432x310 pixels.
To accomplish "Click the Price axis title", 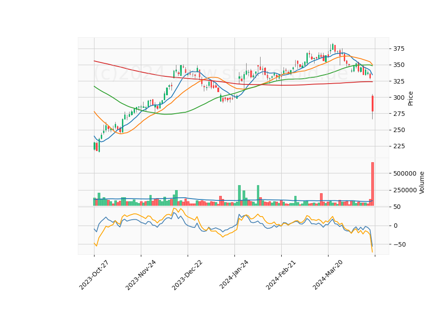I will (x=410, y=98).
